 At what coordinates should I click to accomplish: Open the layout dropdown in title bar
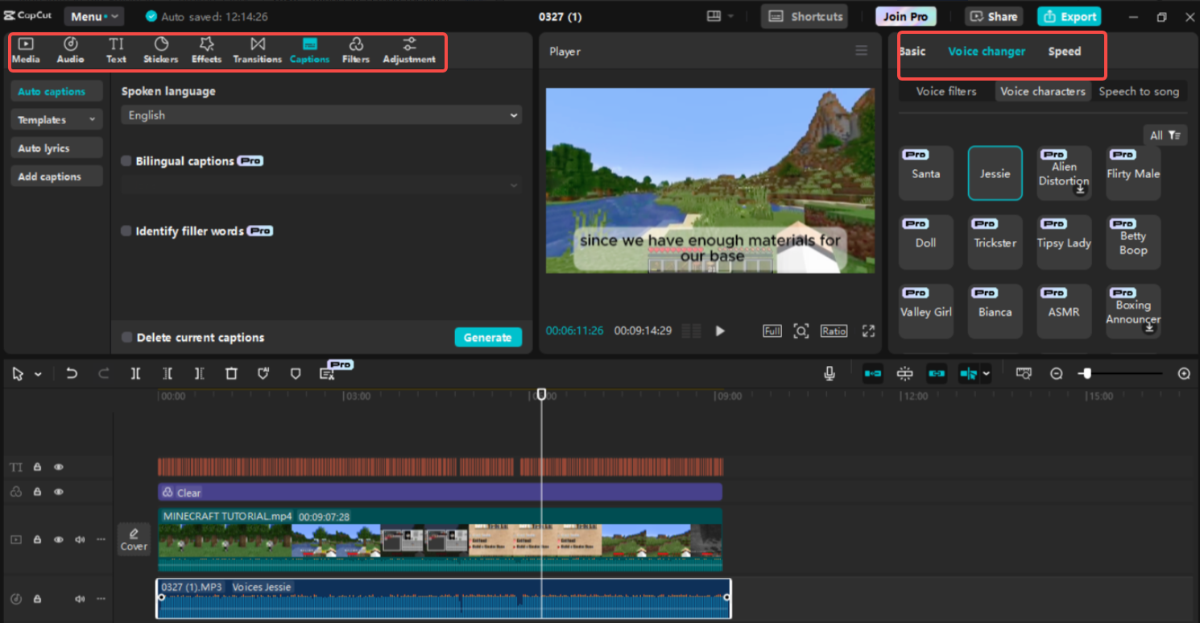coord(721,16)
